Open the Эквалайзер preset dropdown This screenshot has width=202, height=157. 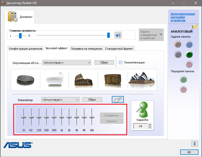coord(60,100)
